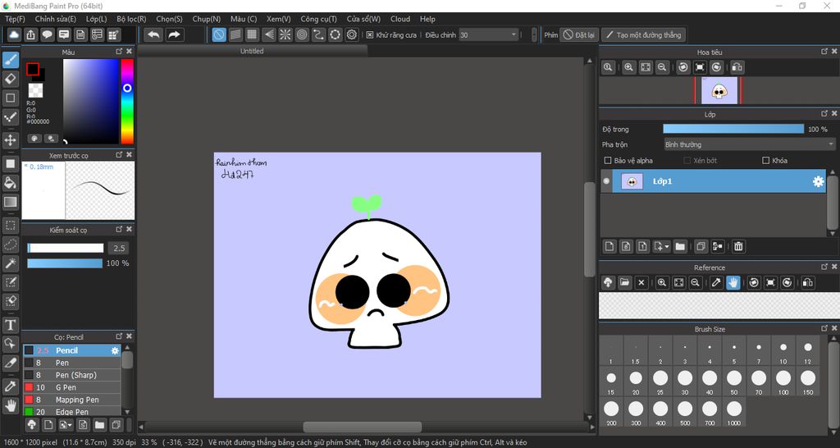Zoom out using Navigator magnifier minus
840x448 pixels.
coord(662,67)
